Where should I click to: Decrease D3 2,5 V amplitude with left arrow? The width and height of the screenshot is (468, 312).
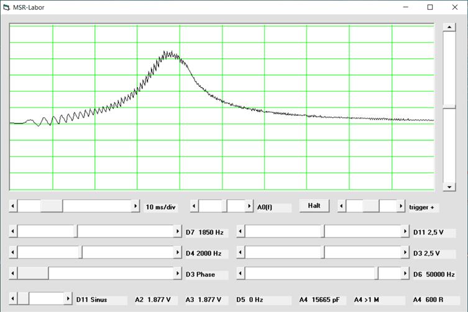point(241,253)
